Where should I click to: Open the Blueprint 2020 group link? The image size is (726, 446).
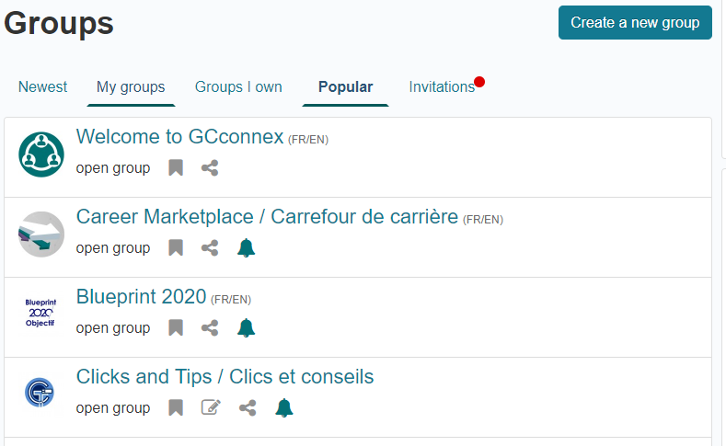141,296
